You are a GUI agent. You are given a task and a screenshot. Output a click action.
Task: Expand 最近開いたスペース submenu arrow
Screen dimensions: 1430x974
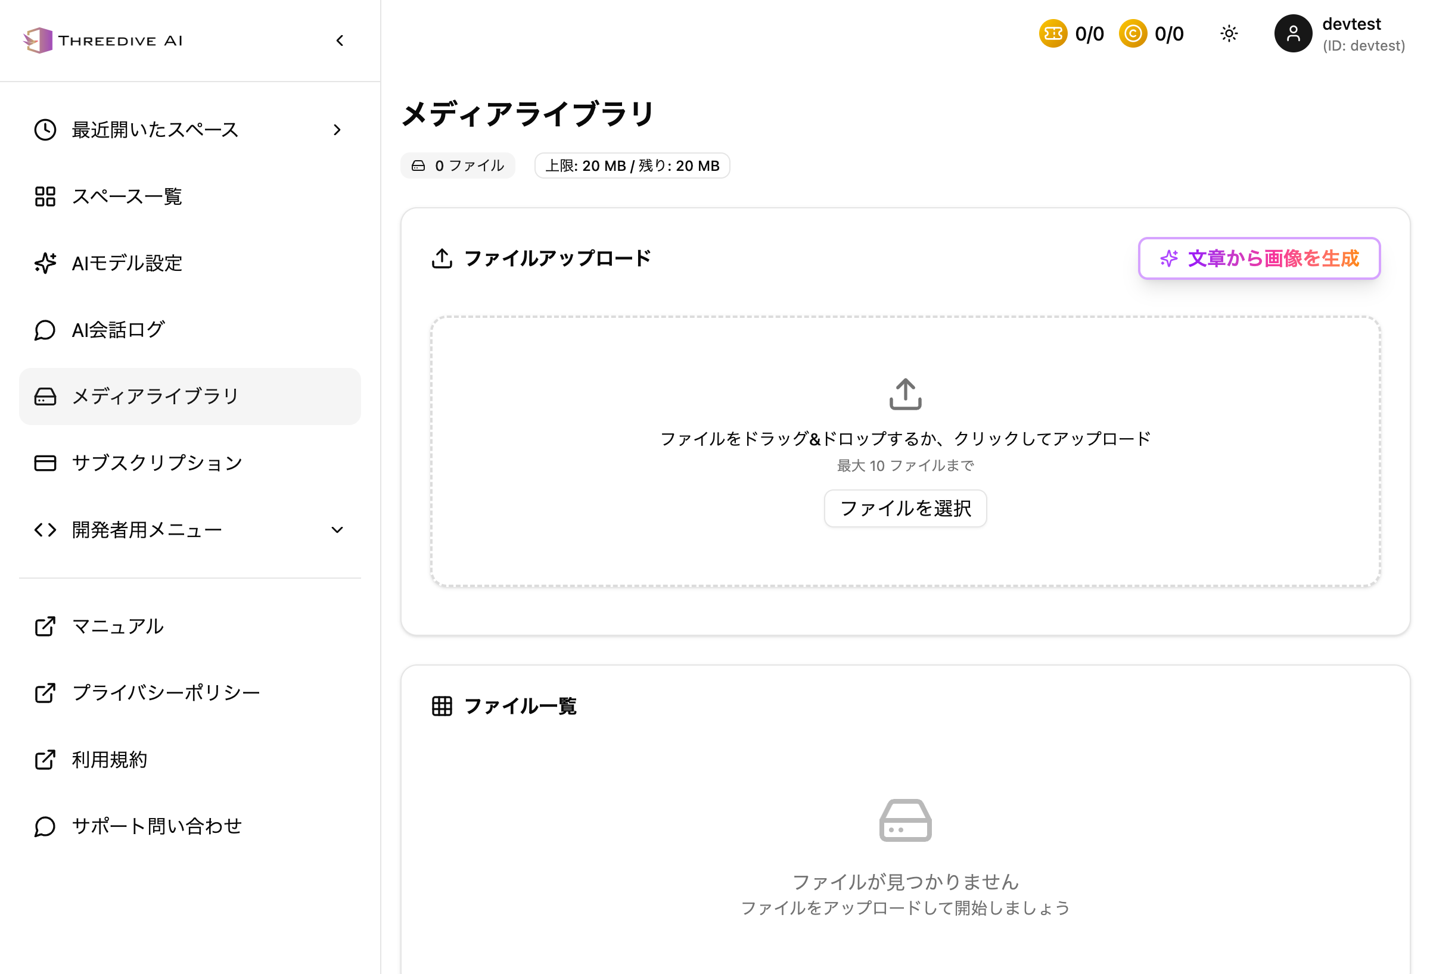[337, 130]
